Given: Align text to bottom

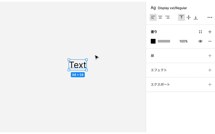Looking at the screenshot, I should 196,17.
